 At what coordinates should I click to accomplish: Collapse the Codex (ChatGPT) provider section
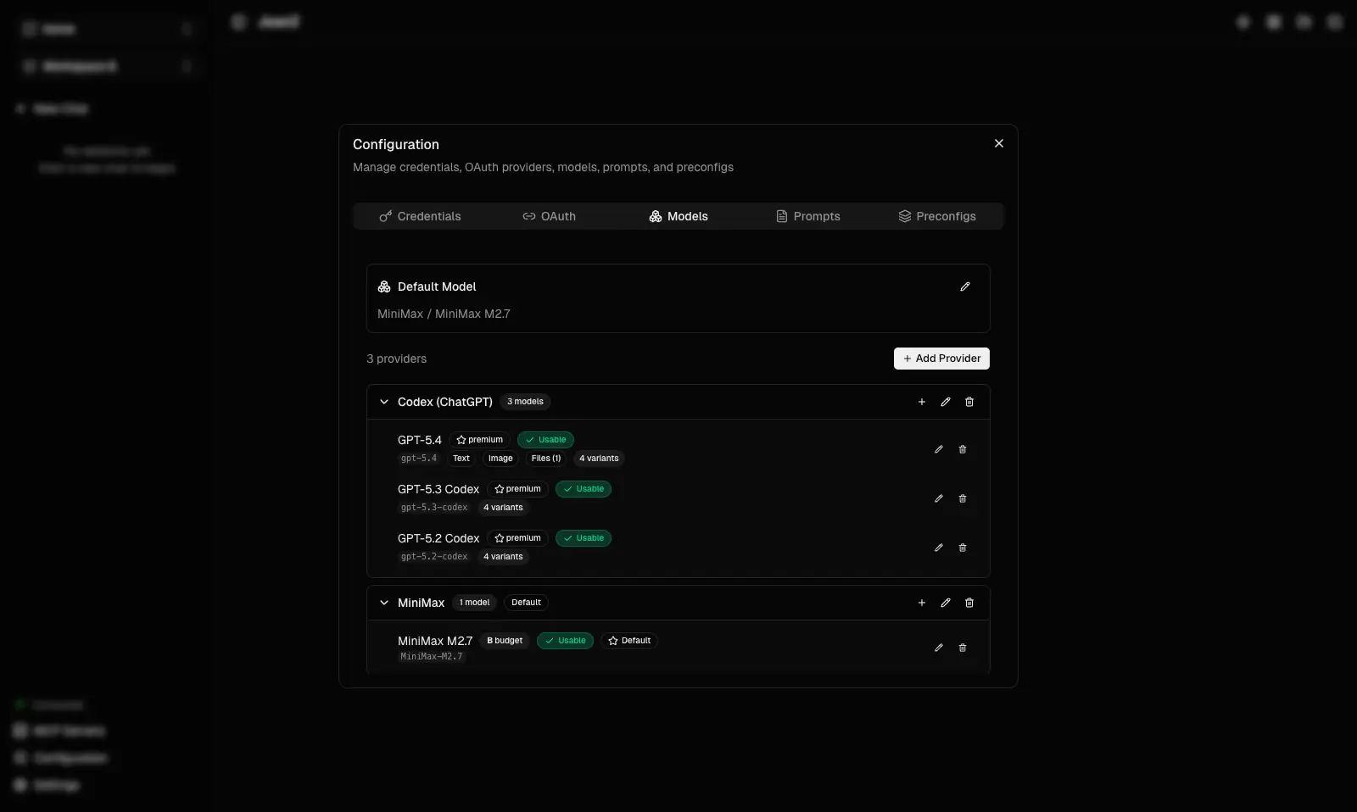coord(384,403)
